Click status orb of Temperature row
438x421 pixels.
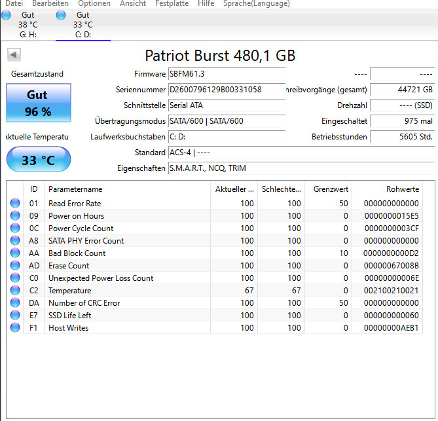pos(15,290)
